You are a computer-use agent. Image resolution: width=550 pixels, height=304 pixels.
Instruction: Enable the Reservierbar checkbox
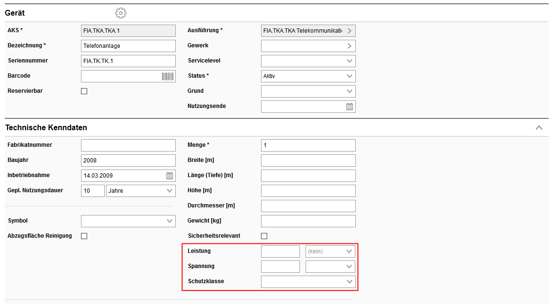click(84, 91)
